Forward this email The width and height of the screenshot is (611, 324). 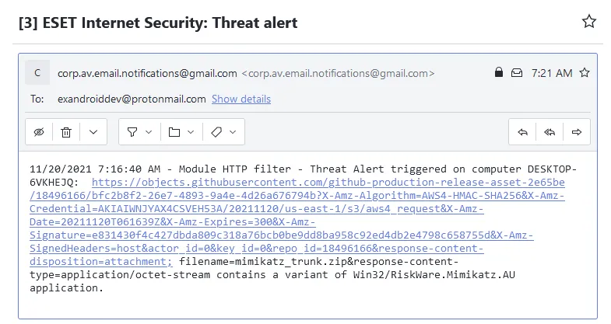tap(576, 132)
